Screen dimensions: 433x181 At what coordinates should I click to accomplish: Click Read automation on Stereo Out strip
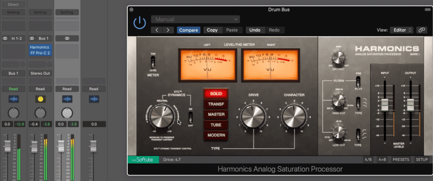click(x=40, y=89)
